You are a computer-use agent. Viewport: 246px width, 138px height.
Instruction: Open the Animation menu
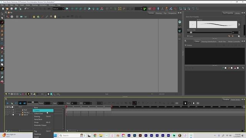(x=43, y=5)
